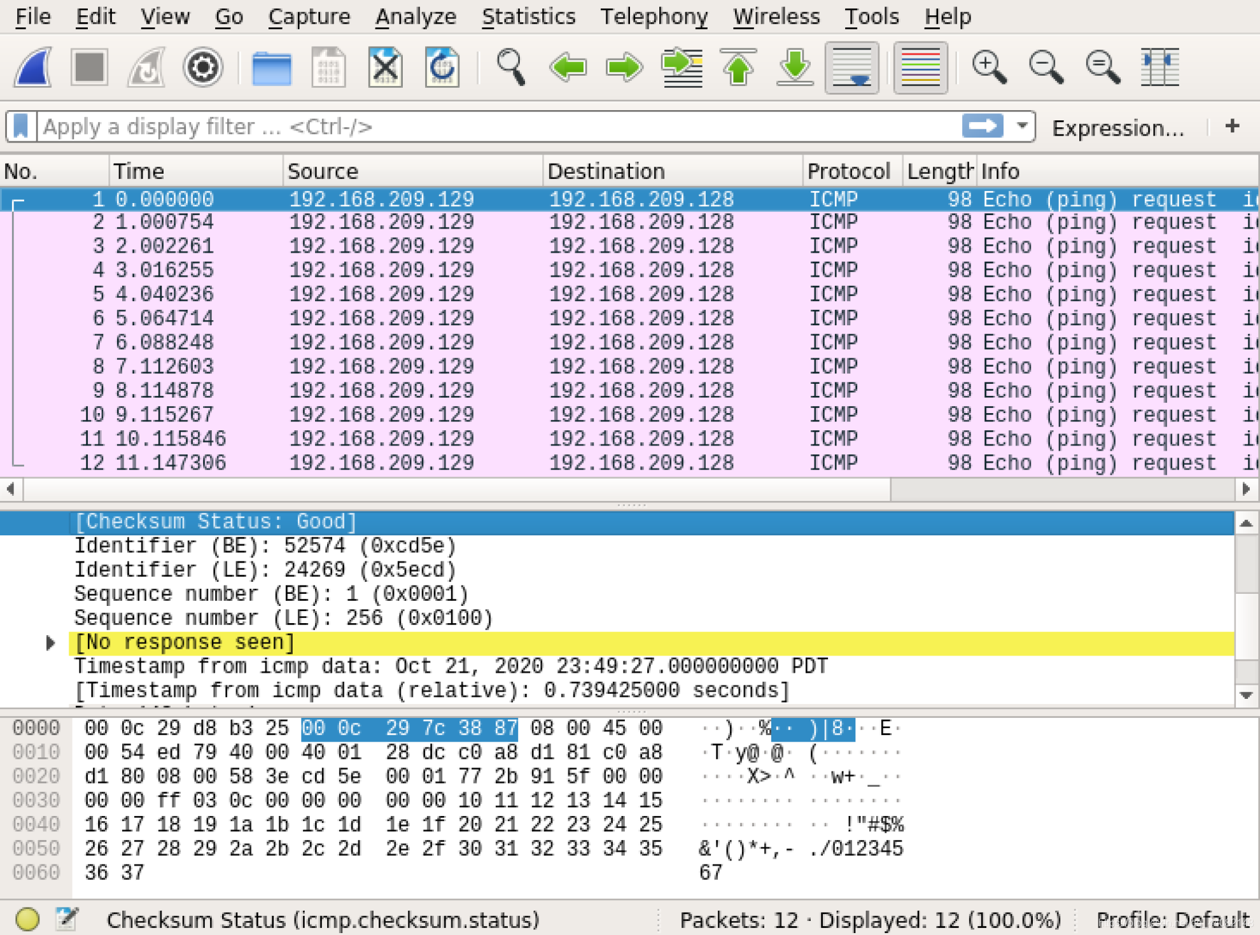
Task: Save this capture file
Action: click(328, 67)
